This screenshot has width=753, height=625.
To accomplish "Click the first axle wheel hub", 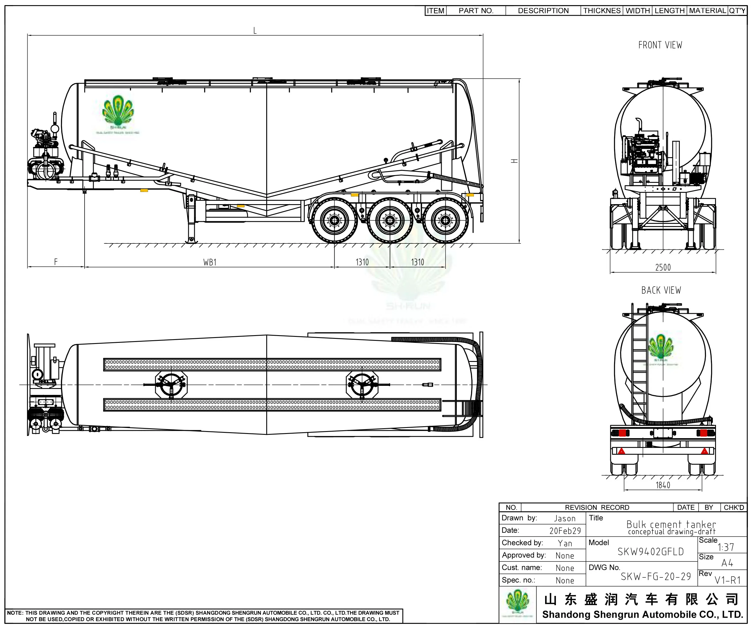I will click(x=335, y=220).
